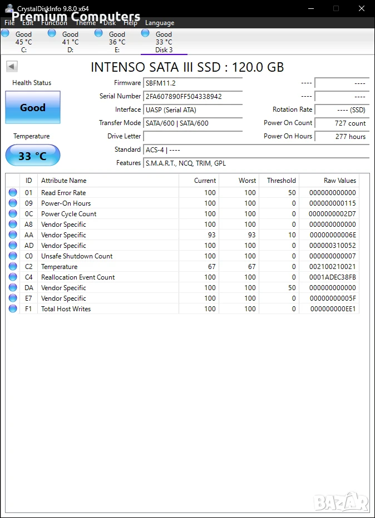
Task: Click the blue status orb for drive D:
Action: click(x=52, y=33)
